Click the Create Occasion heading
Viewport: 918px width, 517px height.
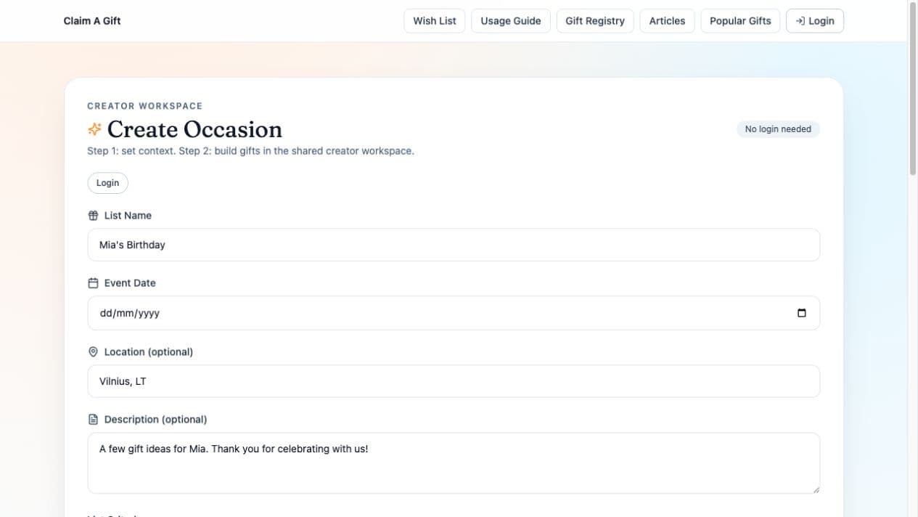pos(194,129)
